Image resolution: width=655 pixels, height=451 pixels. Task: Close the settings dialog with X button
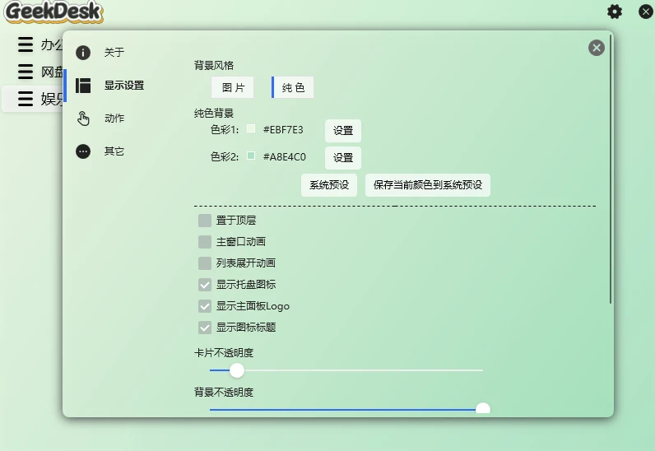tap(596, 48)
